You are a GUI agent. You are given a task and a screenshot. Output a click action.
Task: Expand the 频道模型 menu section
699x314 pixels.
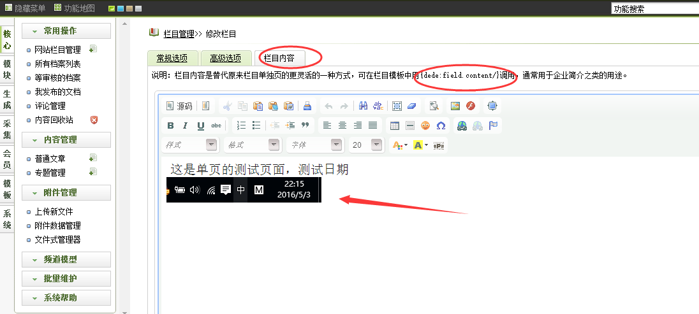pos(66,259)
